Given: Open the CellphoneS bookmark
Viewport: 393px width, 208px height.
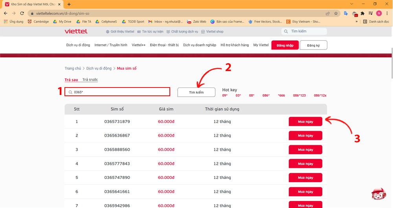Looking at the screenshot, I should click(x=106, y=22).
